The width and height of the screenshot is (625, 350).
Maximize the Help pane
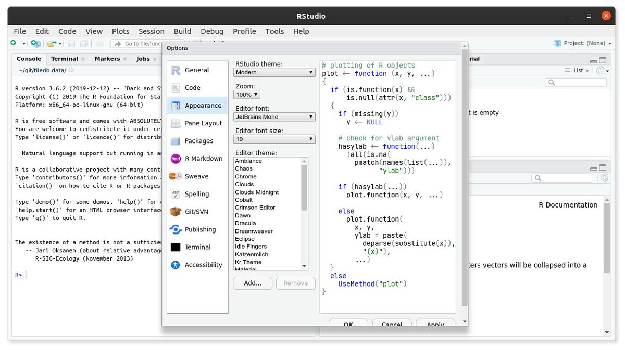603,168
